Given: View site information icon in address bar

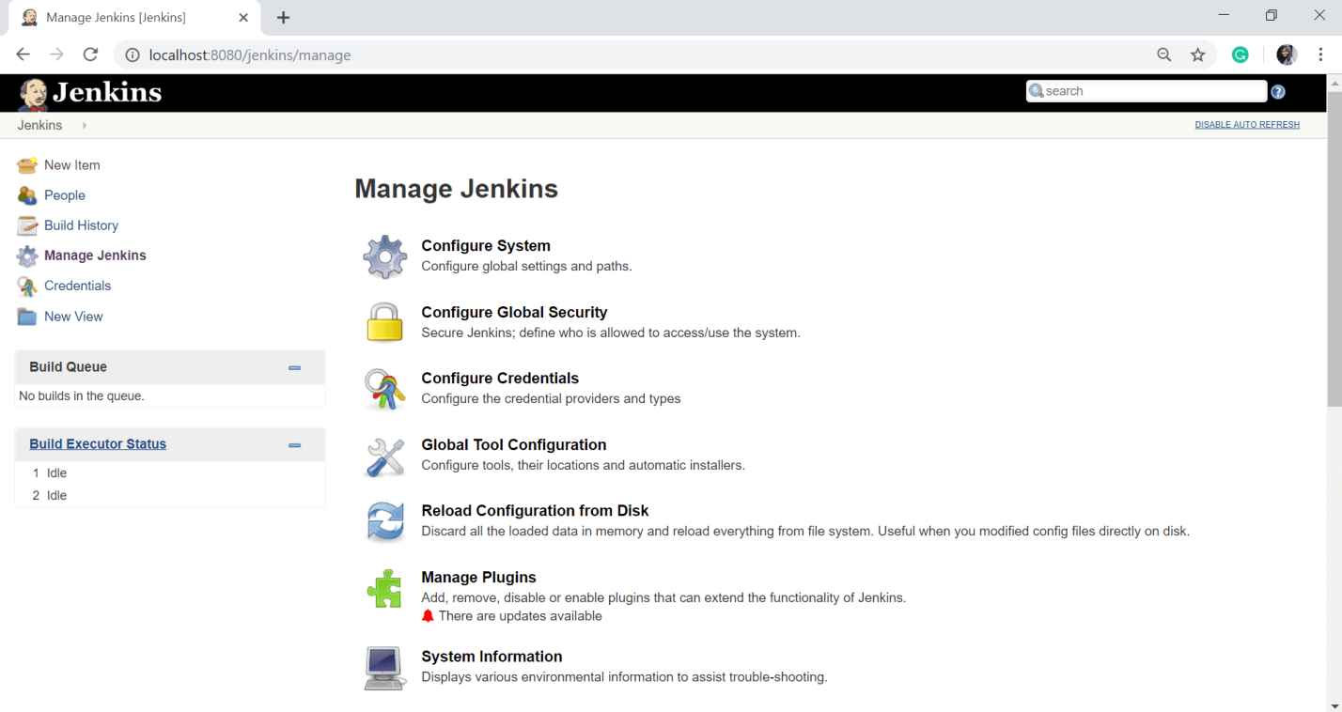Looking at the screenshot, I should click(133, 54).
